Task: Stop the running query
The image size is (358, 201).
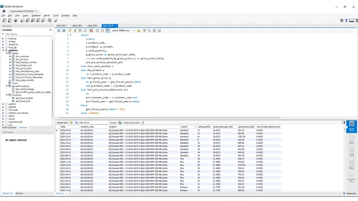Action: click(x=85, y=31)
